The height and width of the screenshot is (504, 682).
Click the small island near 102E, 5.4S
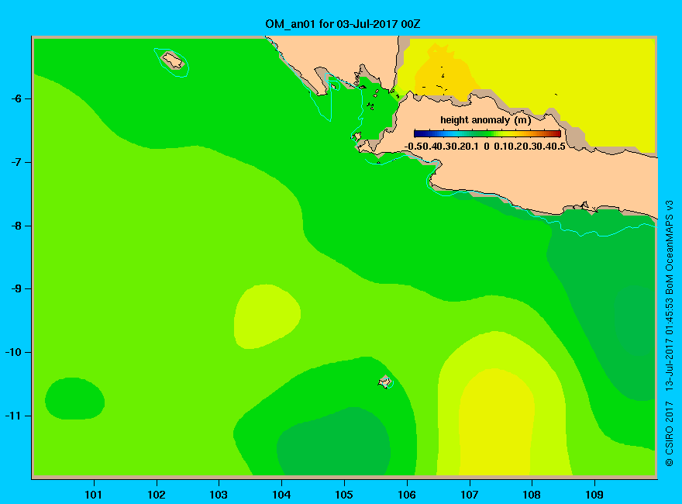pyautogui.click(x=173, y=60)
